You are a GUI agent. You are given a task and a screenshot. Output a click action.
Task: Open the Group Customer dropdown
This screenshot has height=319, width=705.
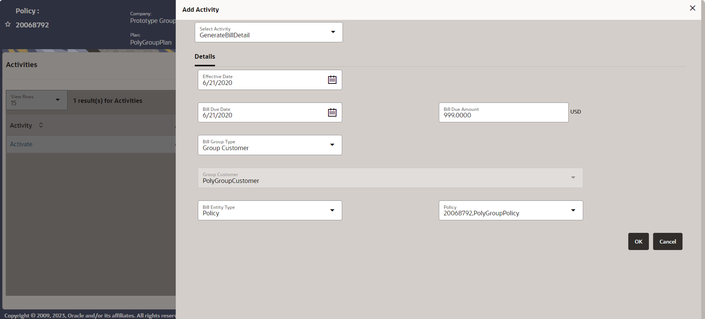(x=390, y=178)
